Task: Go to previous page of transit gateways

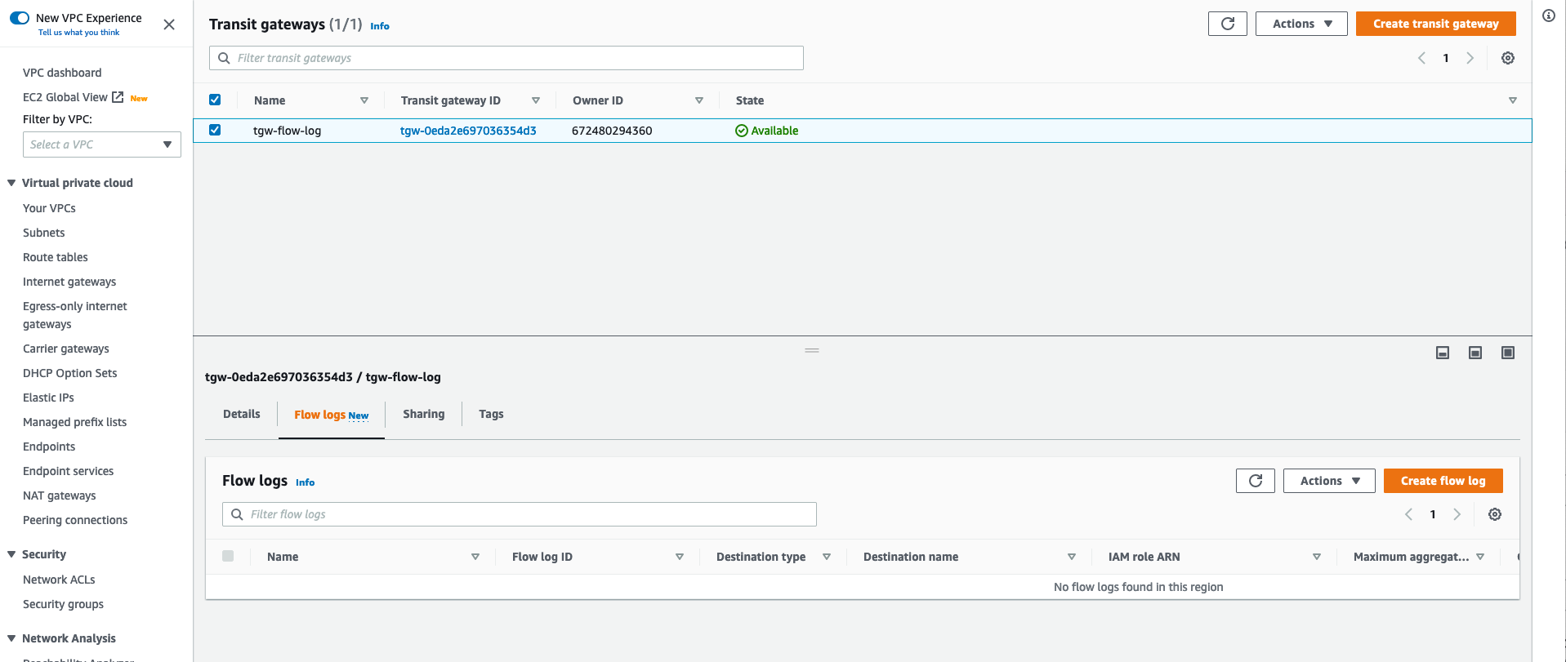Action: click(1421, 58)
